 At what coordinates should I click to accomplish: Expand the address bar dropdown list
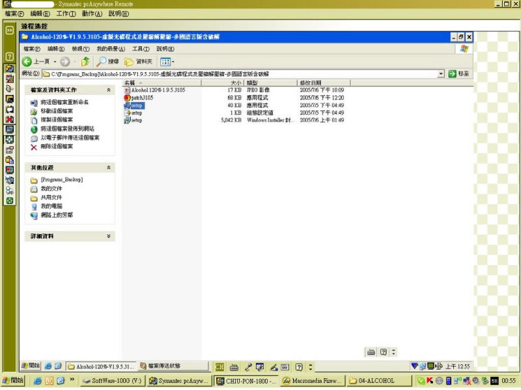tap(441, 73)
